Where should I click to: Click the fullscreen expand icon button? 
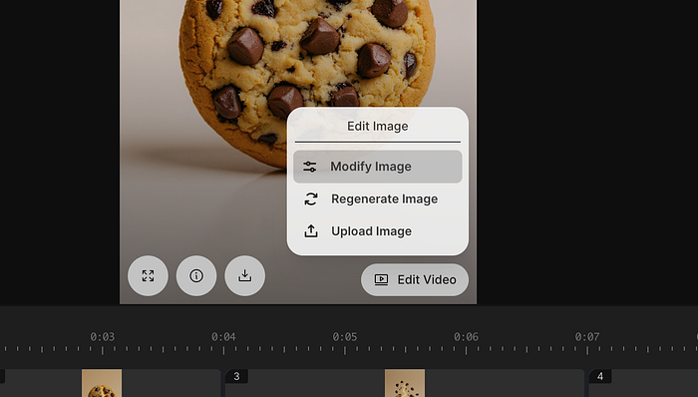(148, 276)
